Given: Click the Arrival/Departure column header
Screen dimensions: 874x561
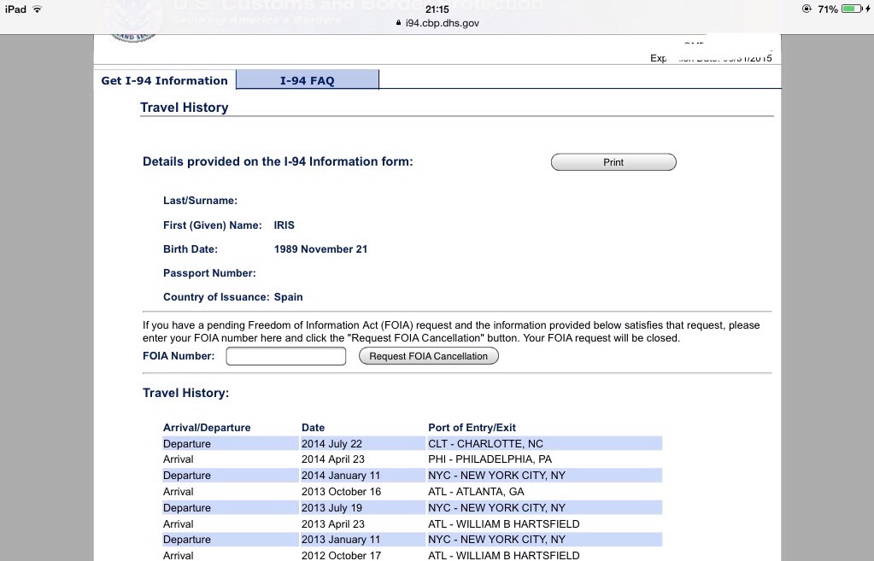Looking at the screenshot, I should pos(207,427).
